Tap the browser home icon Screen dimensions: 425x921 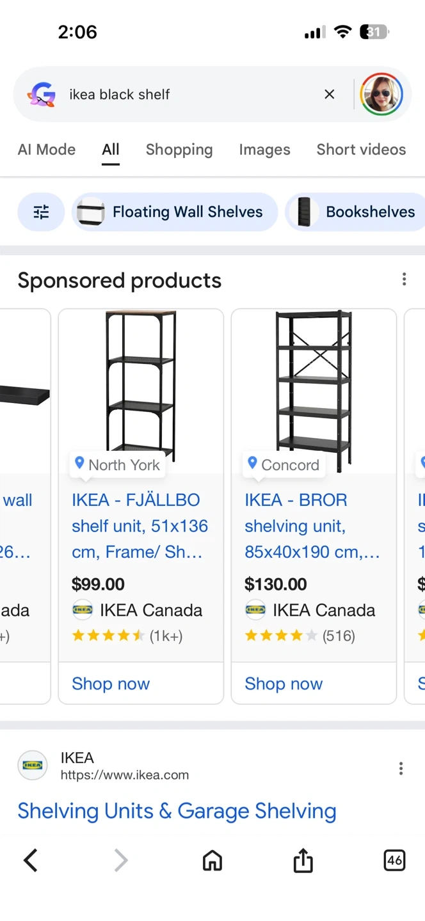click(x=212, y=860)
